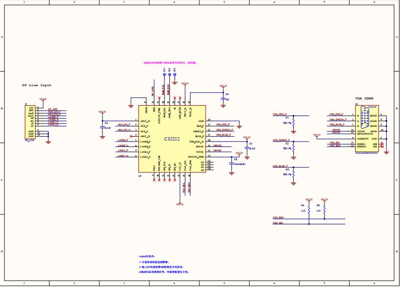This screenshot has width=400, height=287.
Task: Click test point TP3 symbol
Action: coord(175,74)
